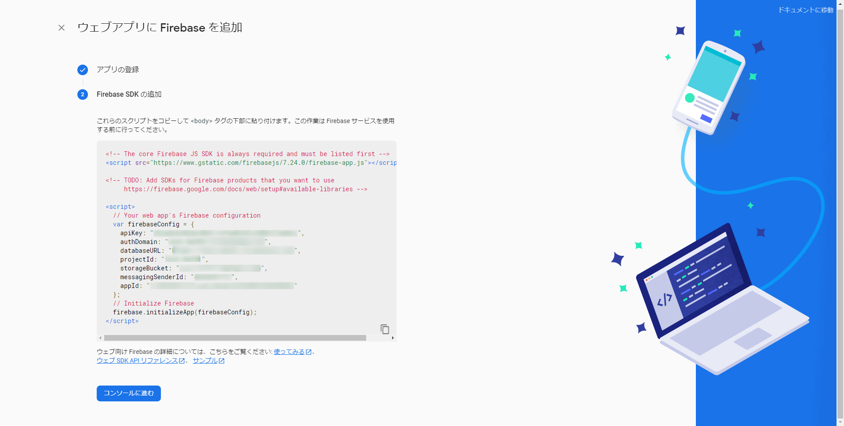Open ウェブ SDK API リファレンス link

137,360
